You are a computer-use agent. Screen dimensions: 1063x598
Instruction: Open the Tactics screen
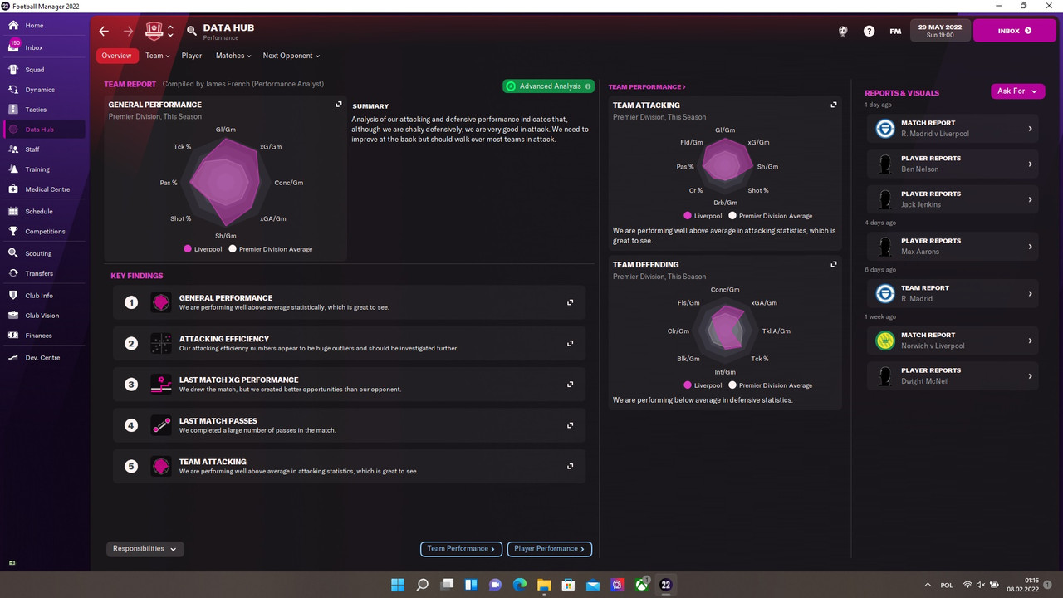click(x=45, y=110)
